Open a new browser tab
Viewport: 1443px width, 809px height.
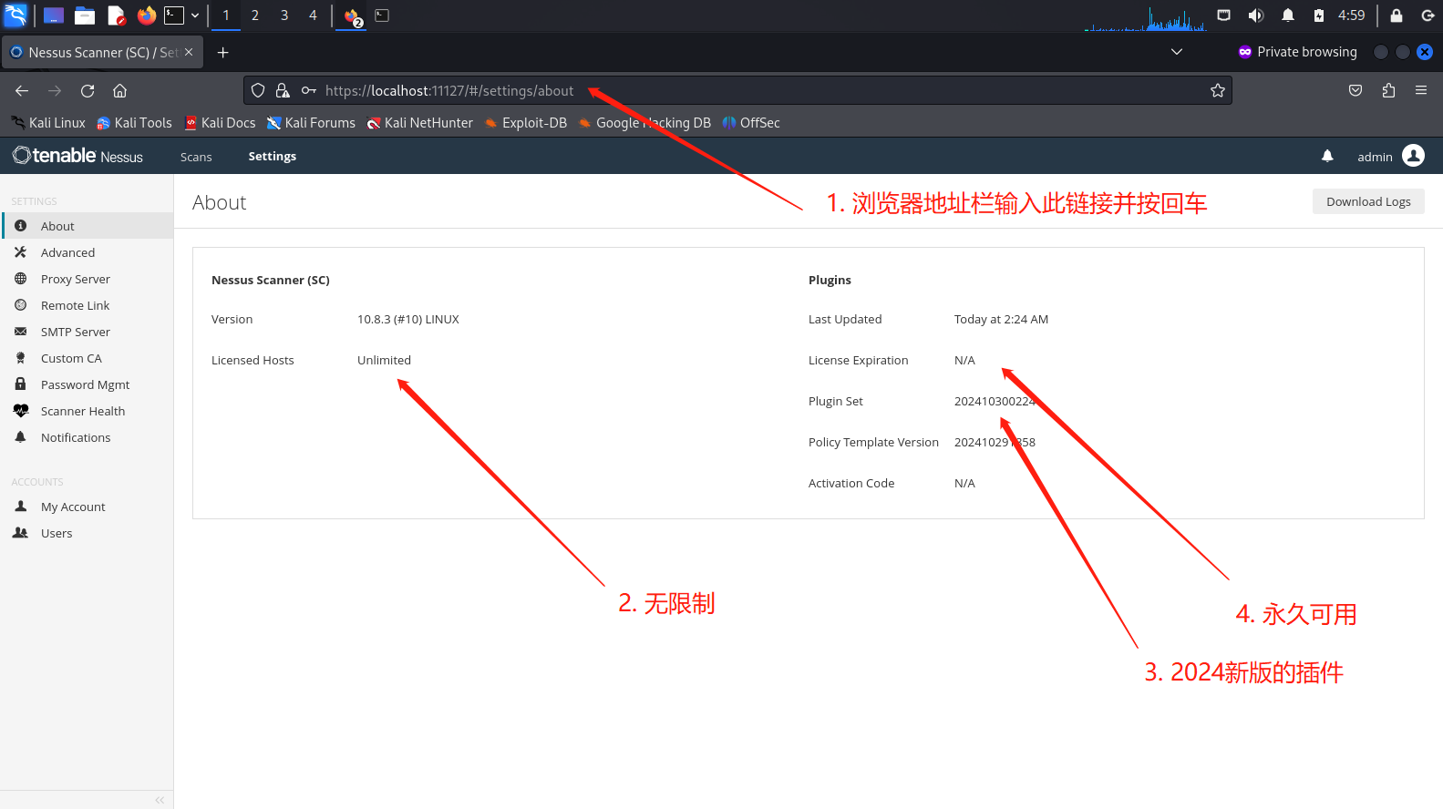tap(222, 53)
